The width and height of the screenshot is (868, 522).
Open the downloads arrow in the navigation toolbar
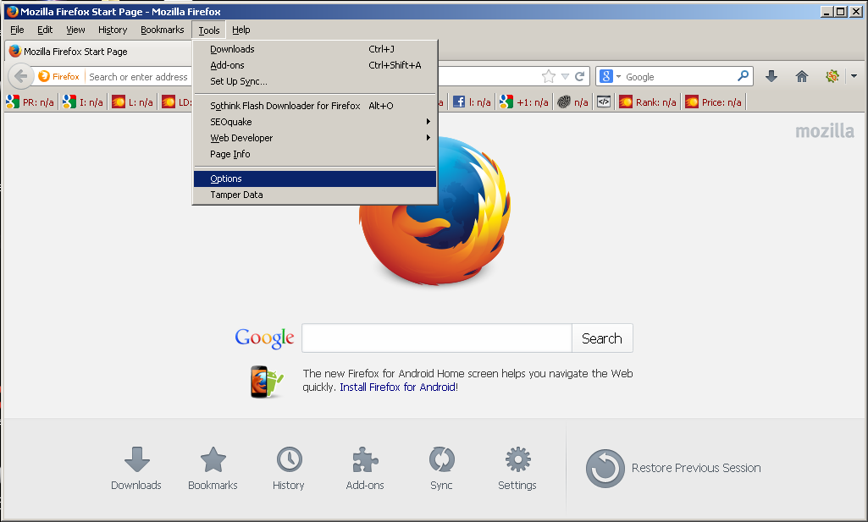tap(771, 76)
